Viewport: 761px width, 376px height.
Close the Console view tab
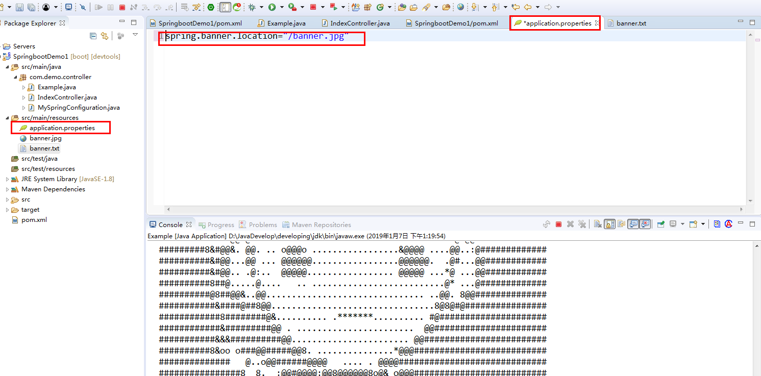188,224
